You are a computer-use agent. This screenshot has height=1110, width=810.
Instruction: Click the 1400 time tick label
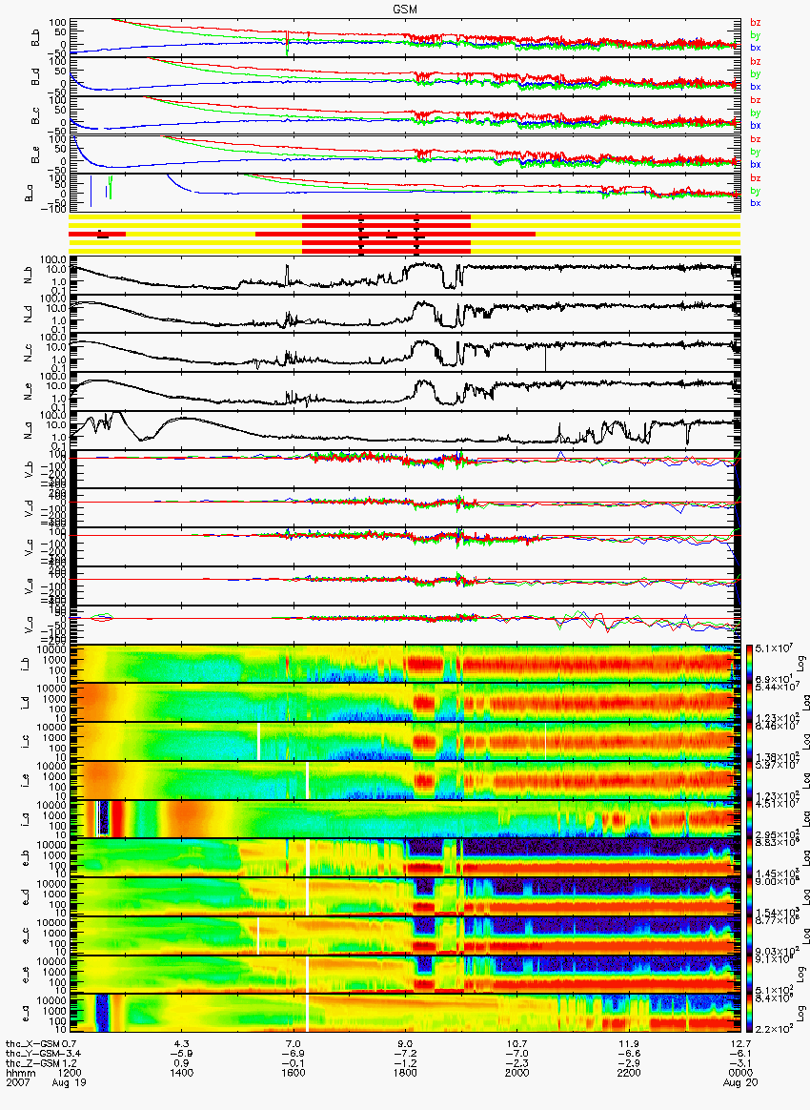(x=183, y=1073)
